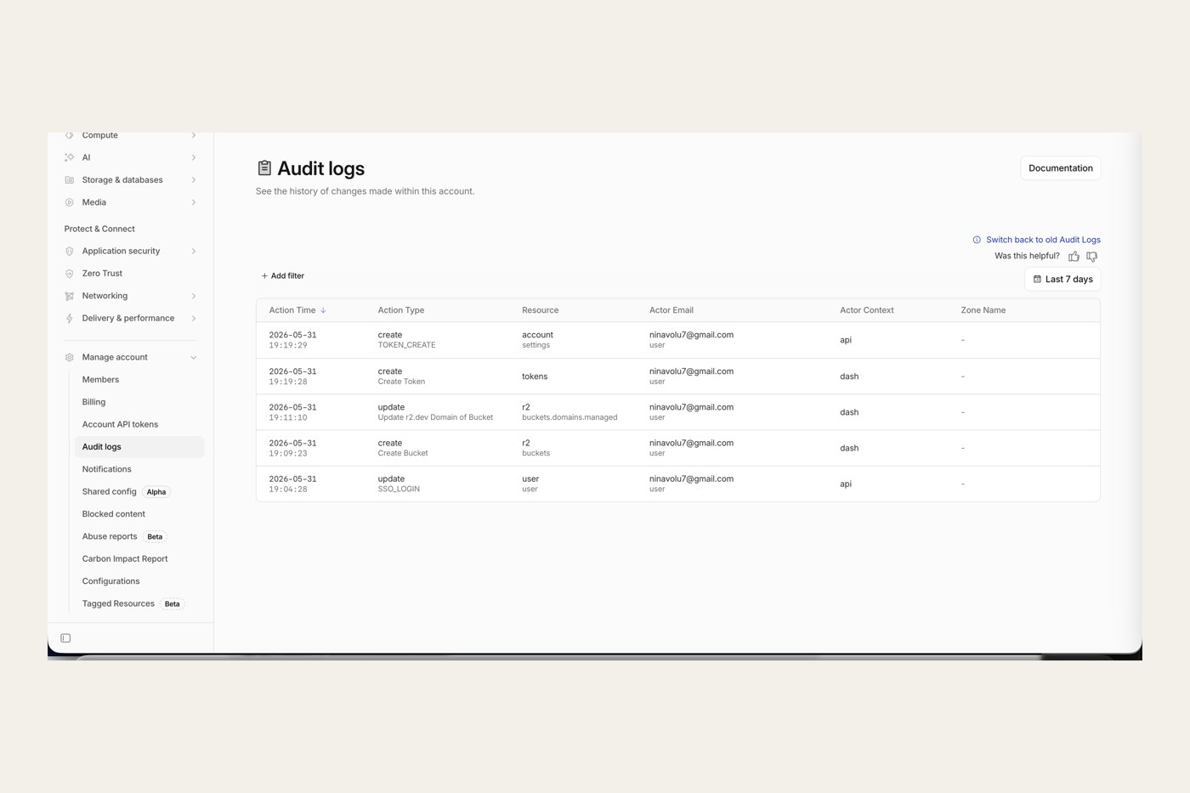Open the Last 7 days date range dropdown

[x=1062, y=279]
